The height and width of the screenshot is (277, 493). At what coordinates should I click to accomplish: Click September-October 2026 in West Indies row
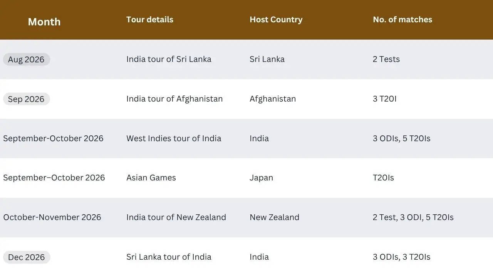(53, 138)
